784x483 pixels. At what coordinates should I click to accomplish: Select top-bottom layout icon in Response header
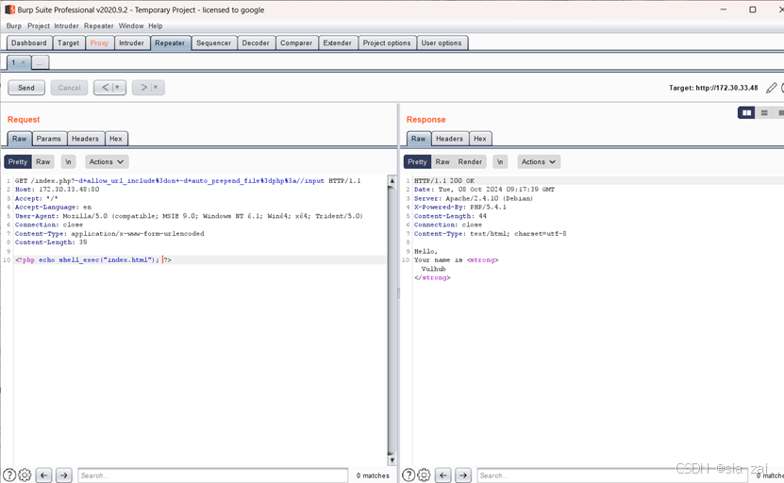(x=764, y=113)
